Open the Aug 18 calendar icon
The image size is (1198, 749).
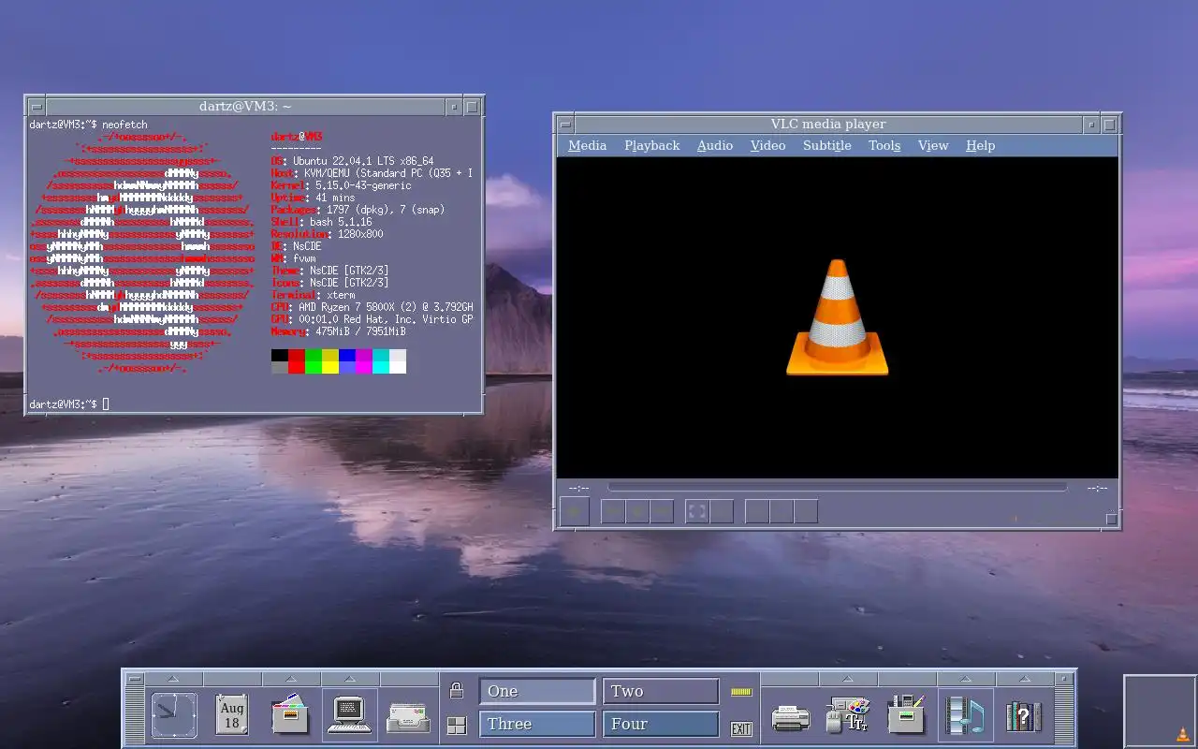pos(231,716)
